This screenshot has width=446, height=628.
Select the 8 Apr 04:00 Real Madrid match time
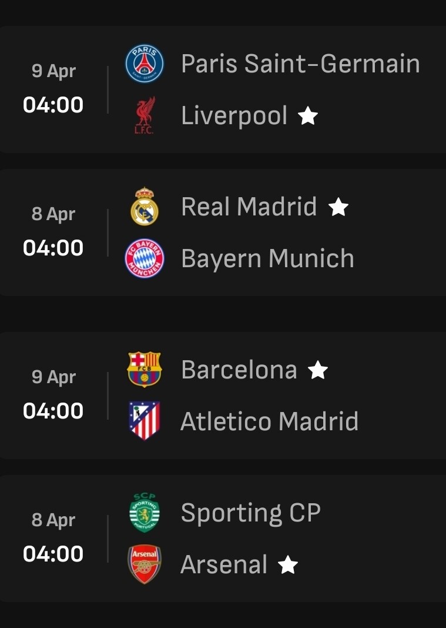[53, 232]
